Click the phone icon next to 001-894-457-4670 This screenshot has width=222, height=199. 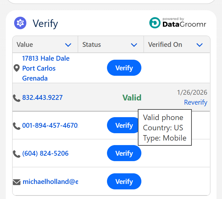17,126
